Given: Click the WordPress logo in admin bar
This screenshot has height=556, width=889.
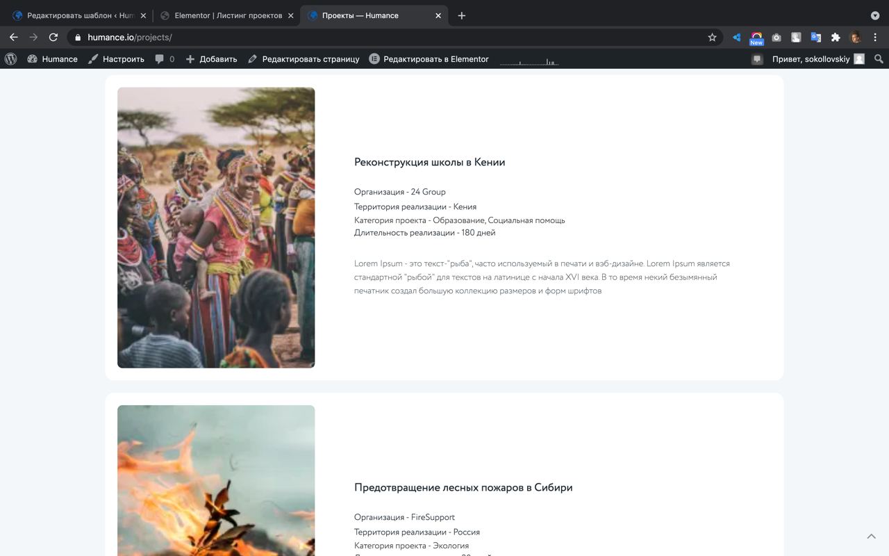Looking at the screenshot, I should [x=10, y=59].
